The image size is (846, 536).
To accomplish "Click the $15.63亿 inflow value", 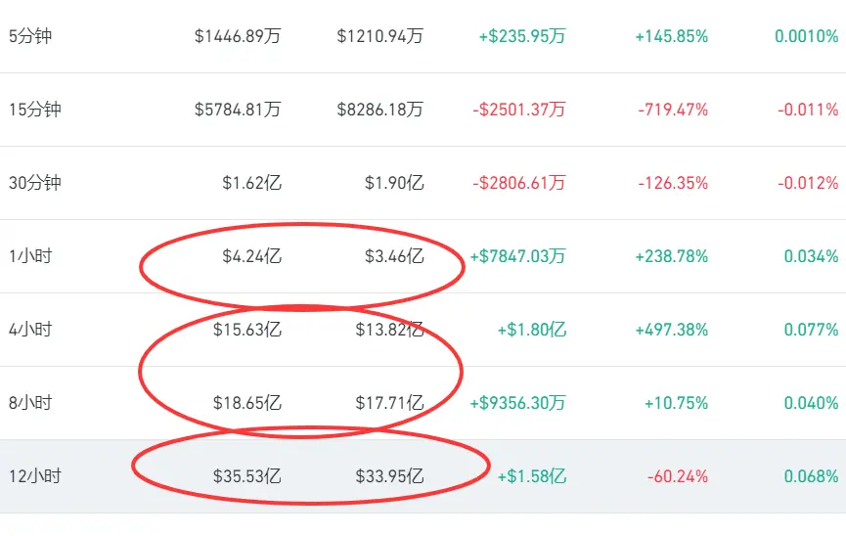I will click(x=247, y=330).
